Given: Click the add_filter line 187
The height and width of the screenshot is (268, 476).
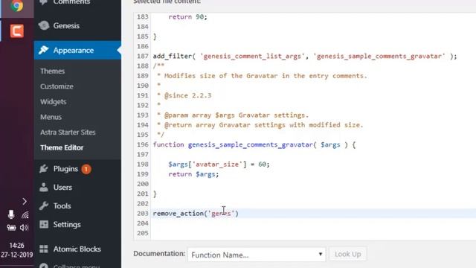Looking at the screenshot, I should click(305, 57).
